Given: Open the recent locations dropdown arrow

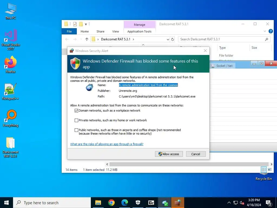Looking at the screenshot, I should click(x=81, y=39).
